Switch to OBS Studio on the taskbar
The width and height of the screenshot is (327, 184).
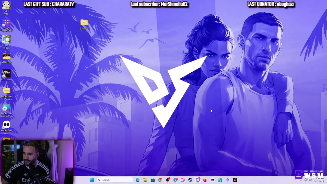tap(168, 180)
